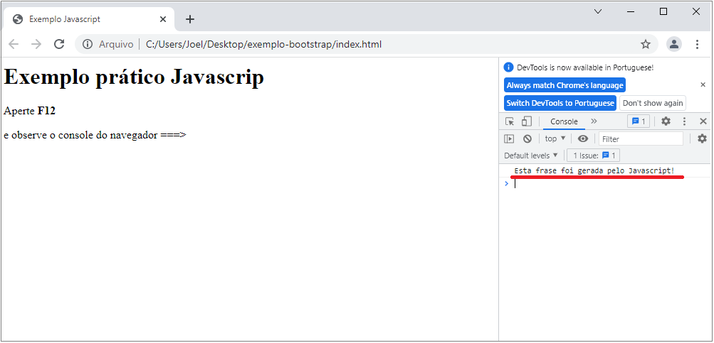Open the issues badge showing 1
Screen dimensions: 714x343
tap(639, 121)
